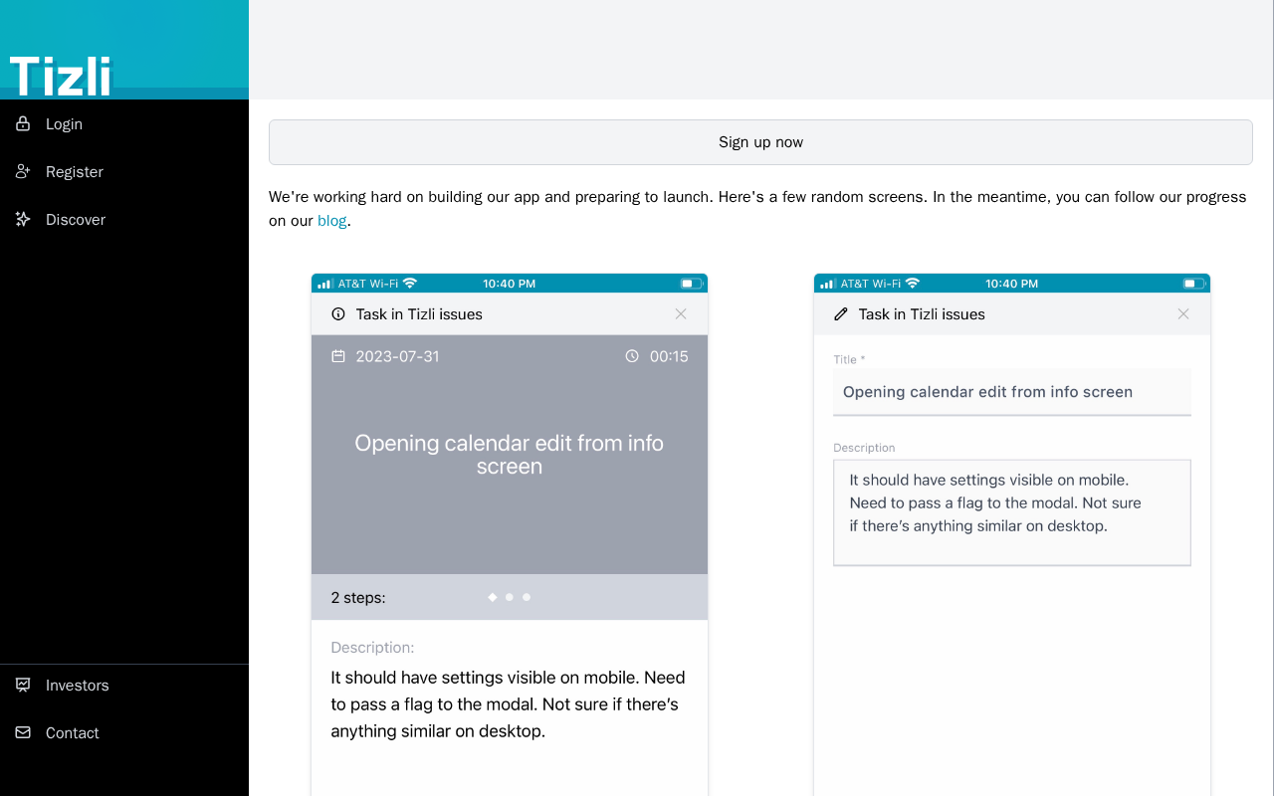Viewport: 1274px width, 796px height.
Task: Click the add-user icon beside Register
Action: pyautogui.click(x=23, y=171)
